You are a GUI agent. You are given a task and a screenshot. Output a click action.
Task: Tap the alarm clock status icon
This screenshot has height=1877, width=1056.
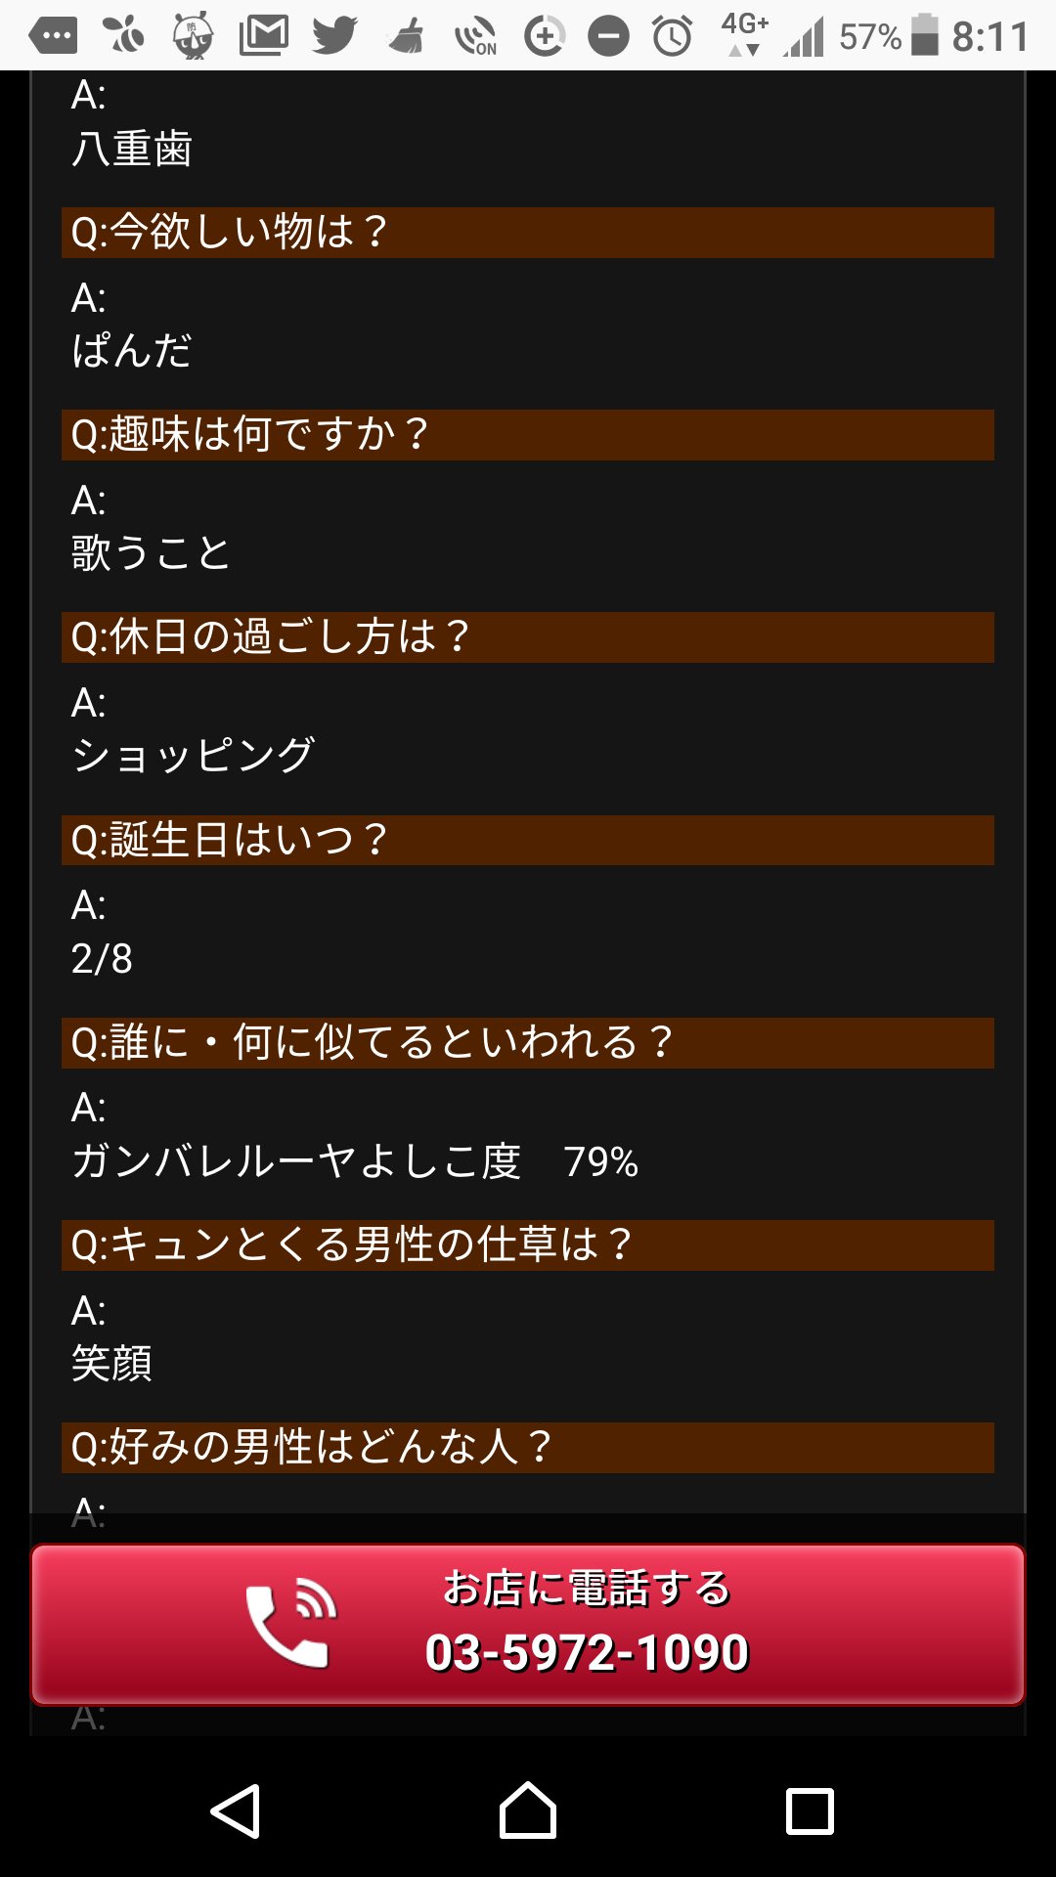click(673, 37)
